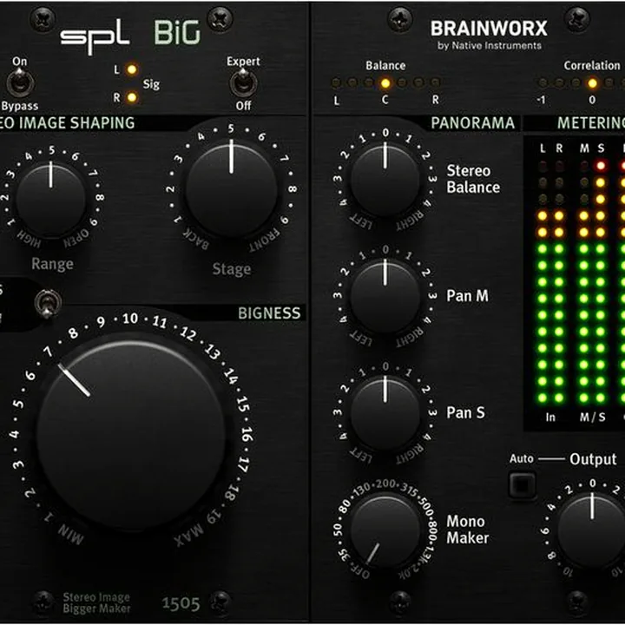The image size is (625, 625).
Task: Click the OPEN marking on the Range dial
Action: [76, 238]
